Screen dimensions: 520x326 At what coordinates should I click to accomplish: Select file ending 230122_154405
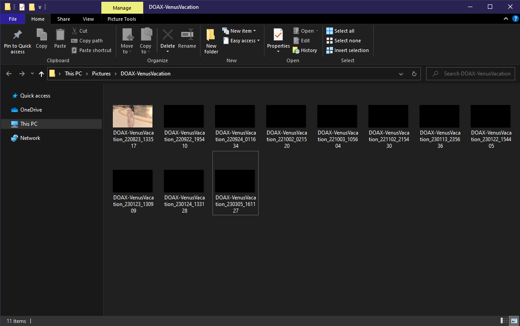click(491, 127)
